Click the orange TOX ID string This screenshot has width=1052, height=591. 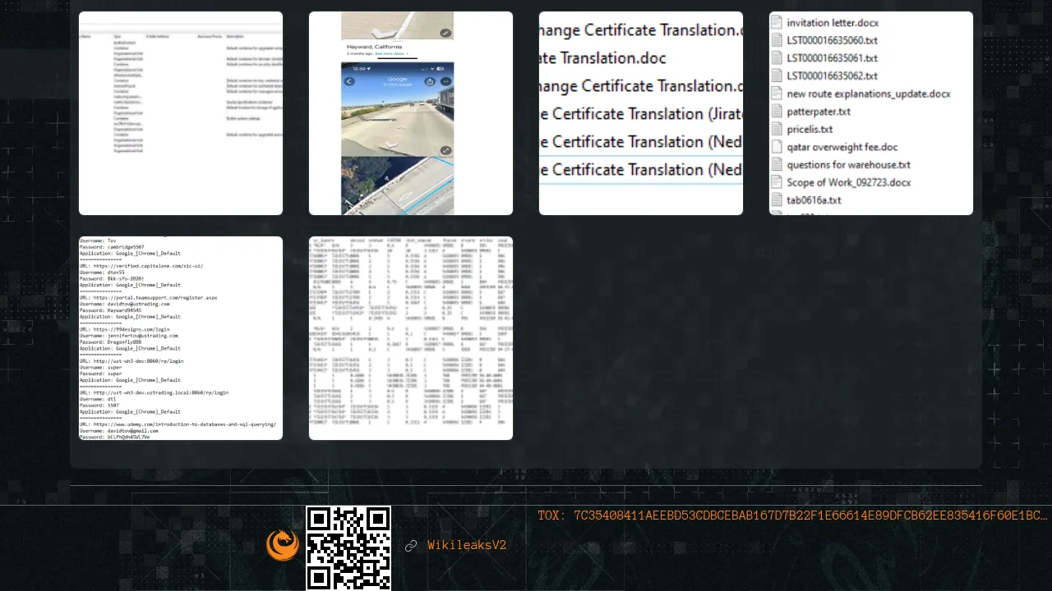click(792, 515)
